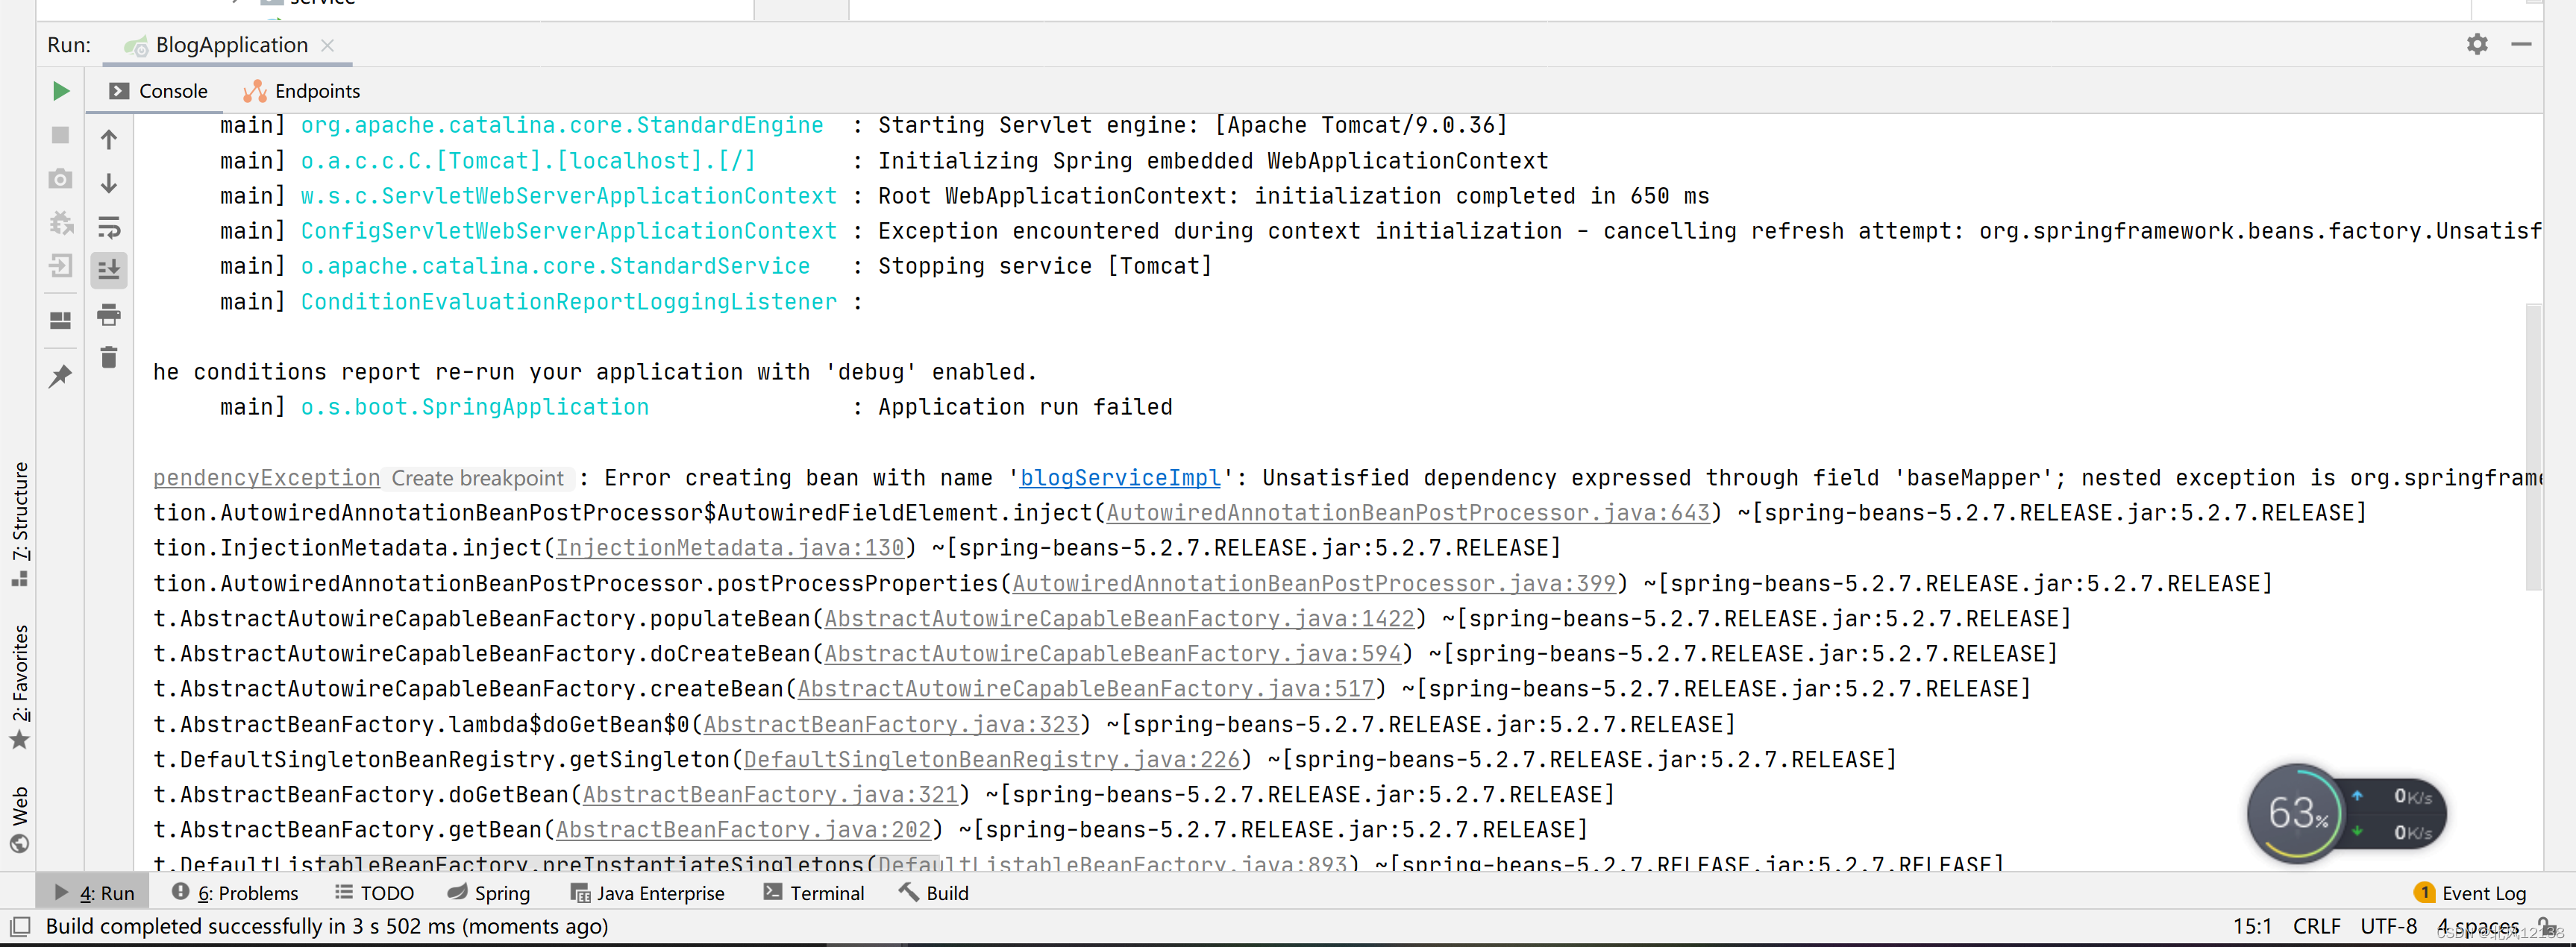The height and width of the screenshot is (947, 2576).
Task: Click the exit icon in Run toolbar
Action: coord(61,267)
